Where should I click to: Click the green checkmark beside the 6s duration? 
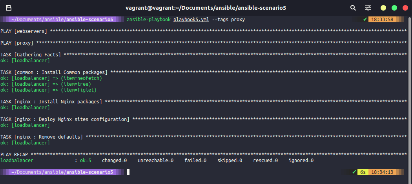pyautogui.click(x=354, y=172)
